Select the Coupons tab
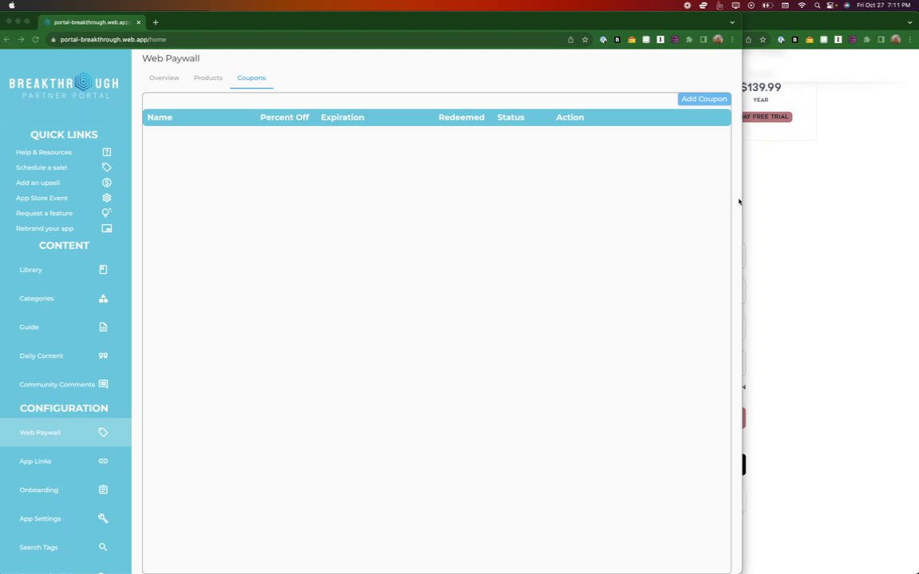The height and width of the screenshot is (574, 919). pos(251,78)
